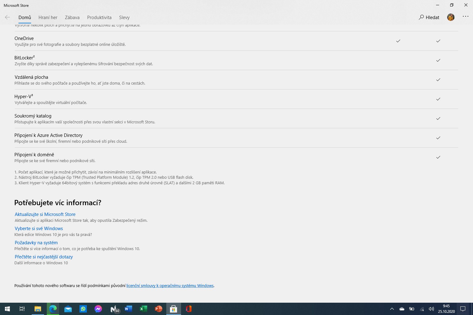Screen dimensions: 473x315
Task: Click the BitLocker feature title
Action: 25,58
